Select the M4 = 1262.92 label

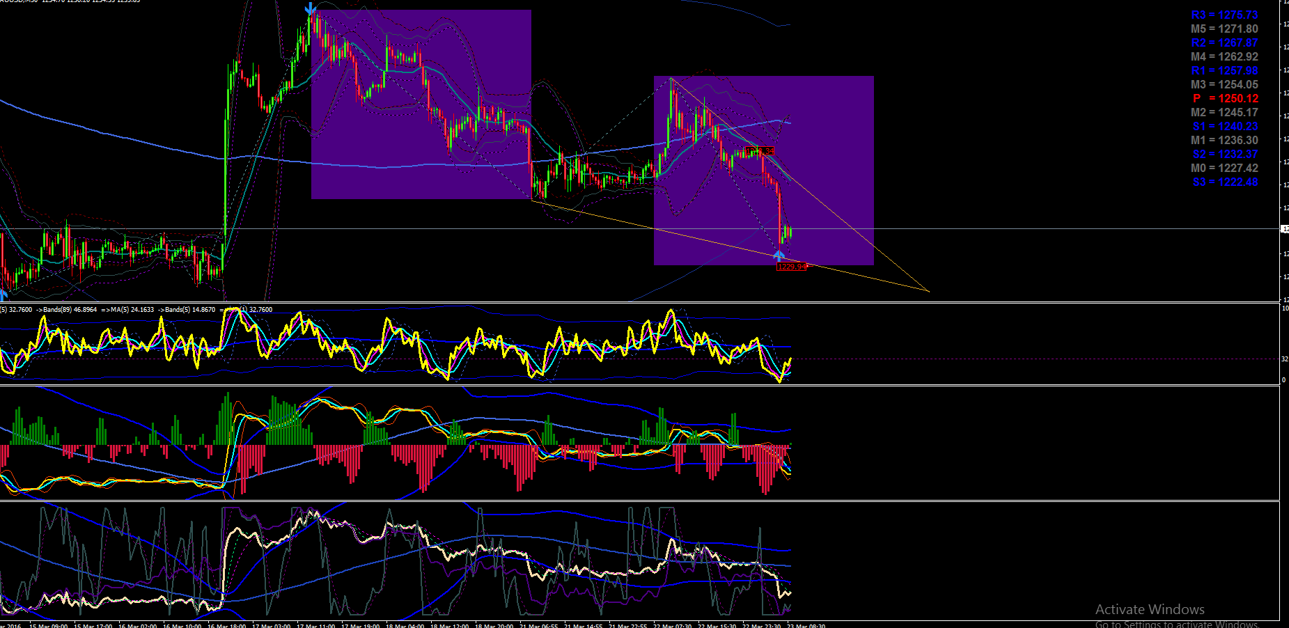click(1224, 57)
